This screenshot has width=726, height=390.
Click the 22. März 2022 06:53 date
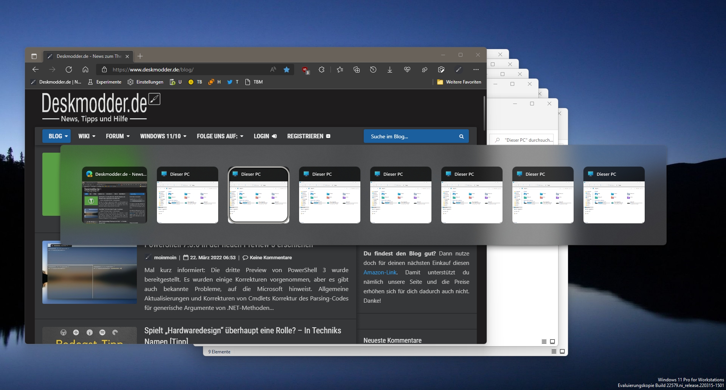[213, 257]
